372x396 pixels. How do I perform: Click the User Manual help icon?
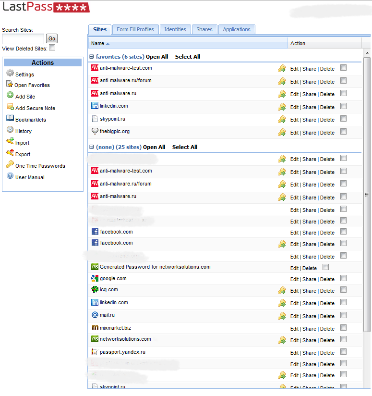[10, 176]
